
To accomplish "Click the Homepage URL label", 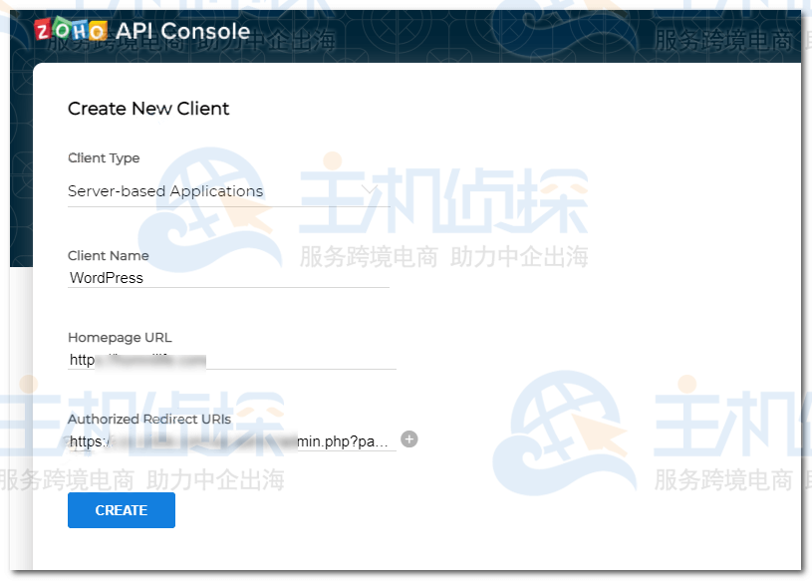I will tap(120, 338).
